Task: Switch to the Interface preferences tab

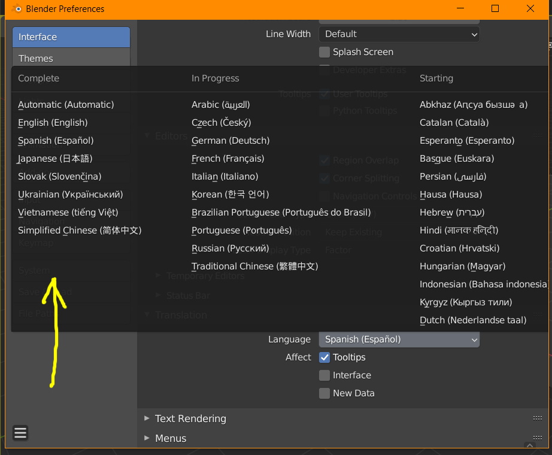Action: click(71, 37)
